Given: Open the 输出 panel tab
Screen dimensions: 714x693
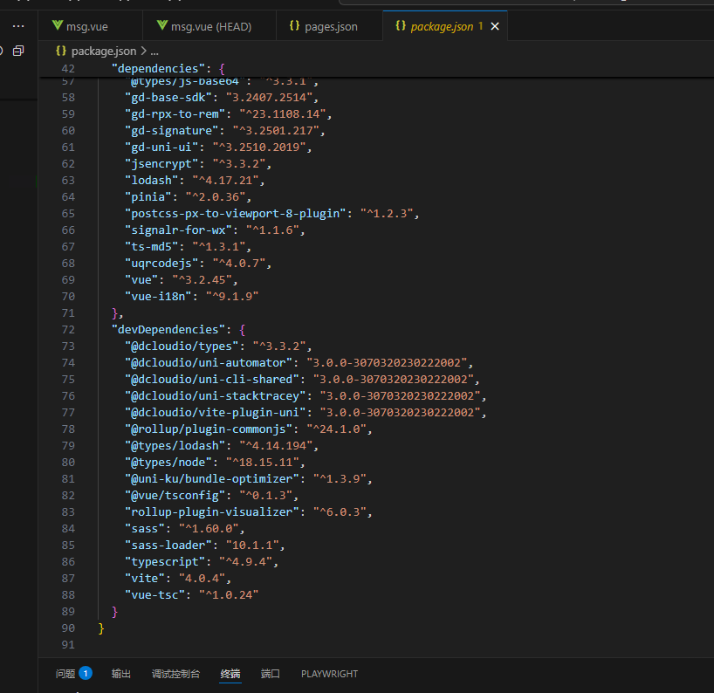Looking at the screenshot, I should 121,674.
